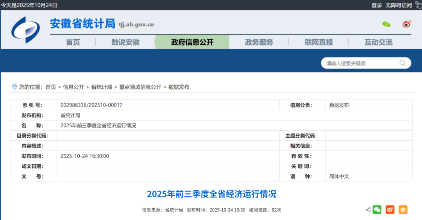Click 简体中文 language value

tap(339, 176)
